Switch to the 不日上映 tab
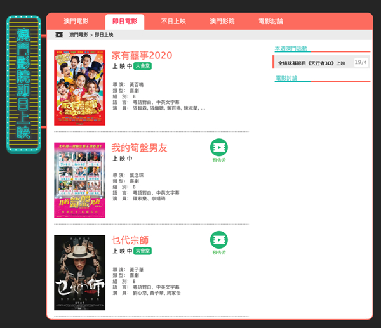Screen dimensions: 381x328 click(173, 22)
